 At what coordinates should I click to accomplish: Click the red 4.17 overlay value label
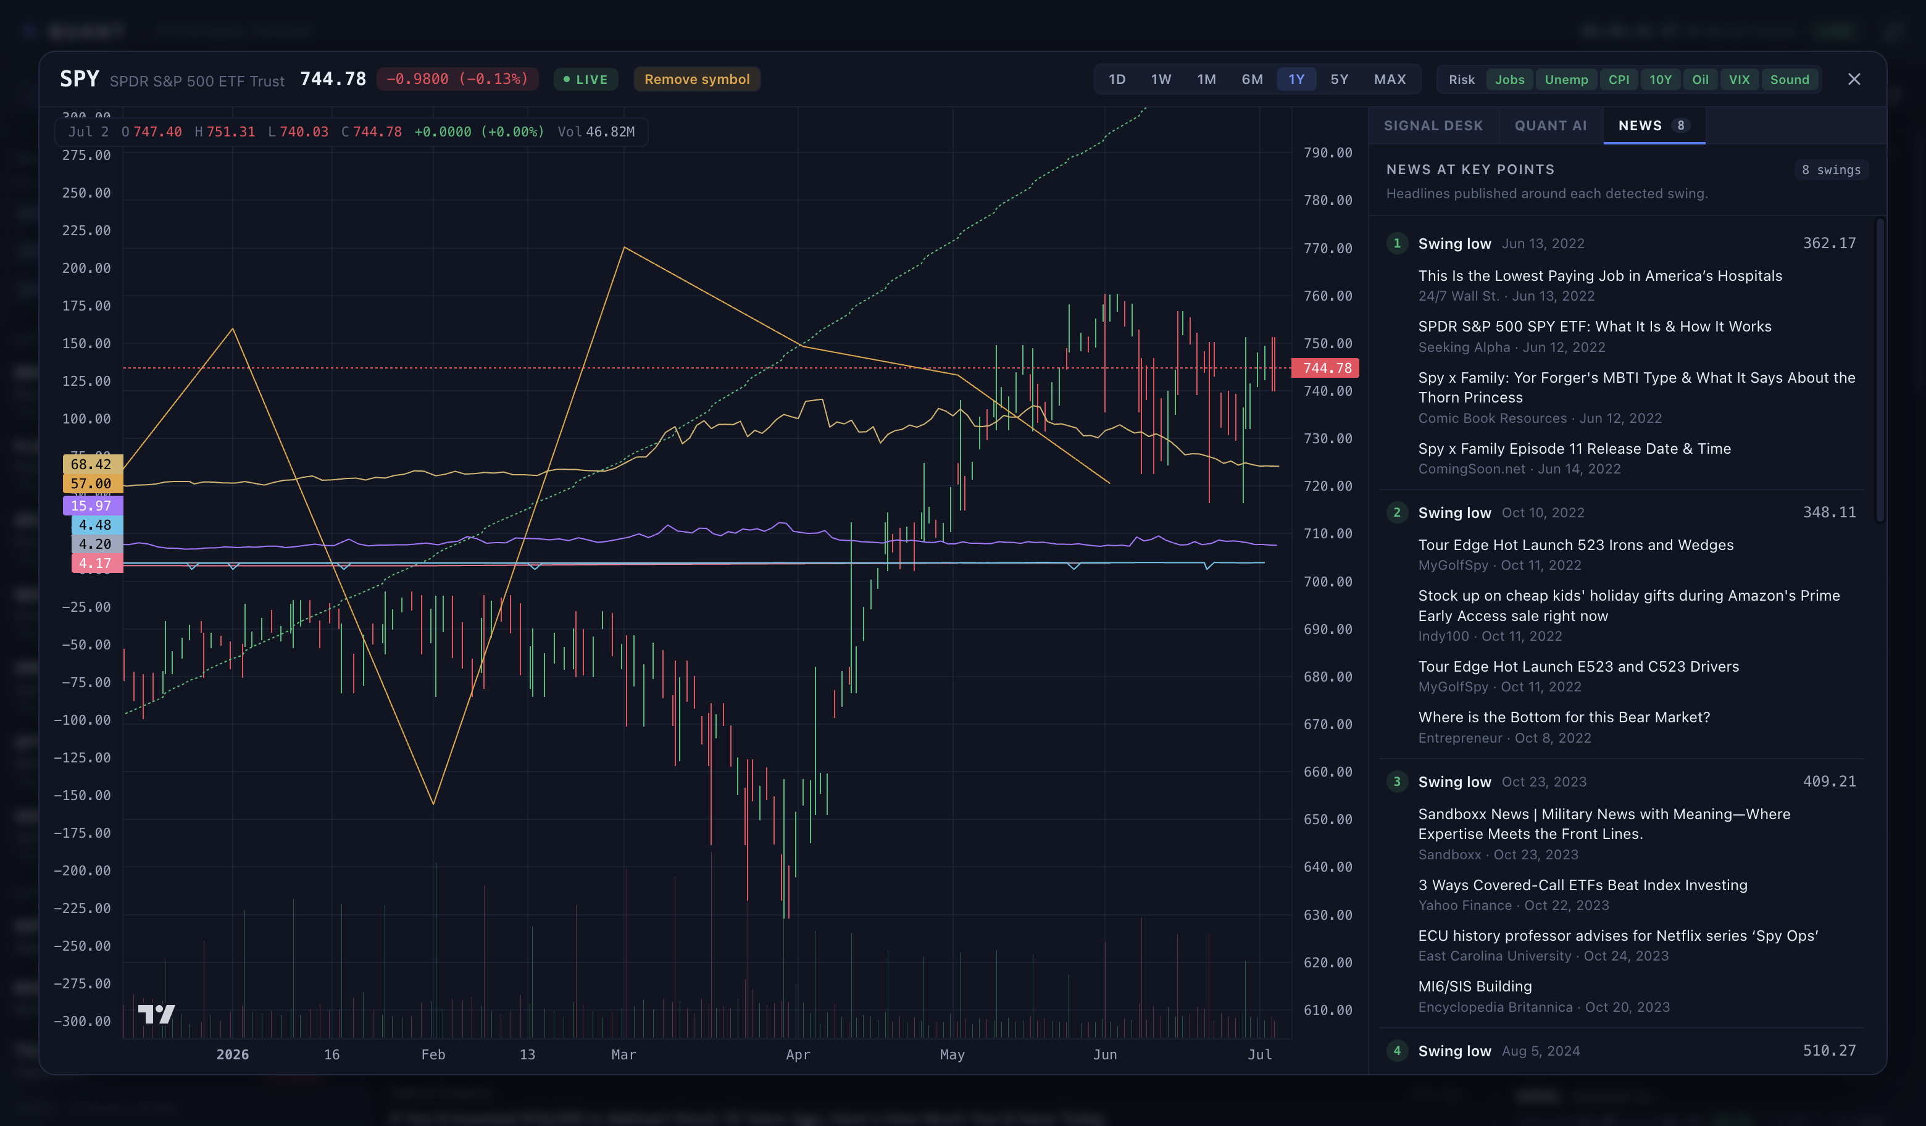point(97,562)
